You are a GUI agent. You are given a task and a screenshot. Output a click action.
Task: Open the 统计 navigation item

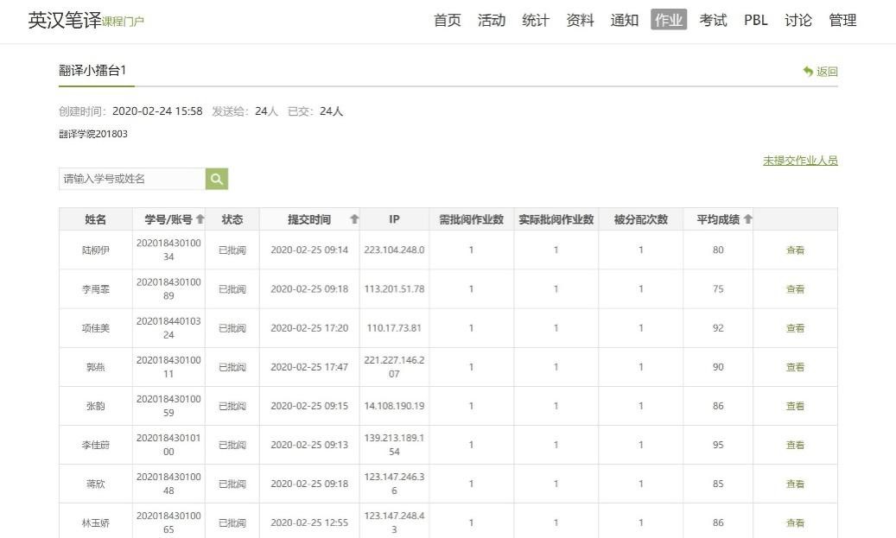[x=536, y=20]
